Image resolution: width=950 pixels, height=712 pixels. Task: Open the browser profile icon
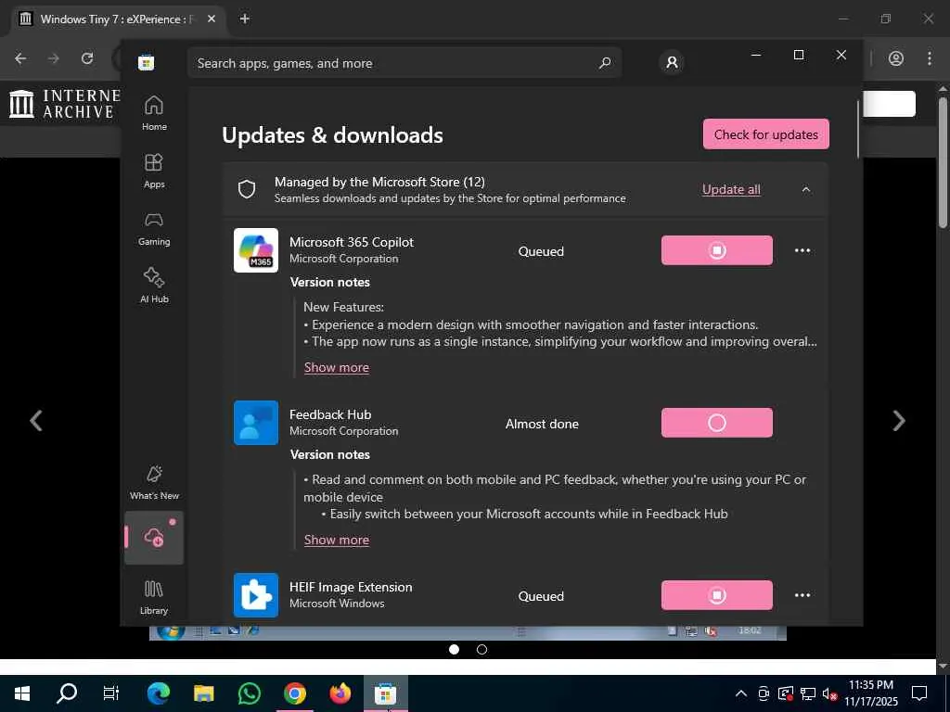896,58
